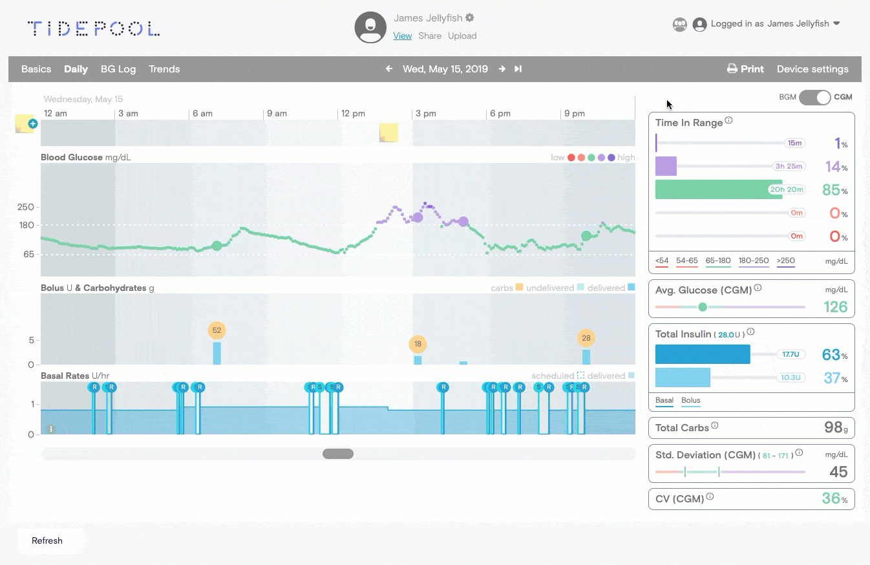The height and width of the screenshot is (565, 870).
Task: Click the Refresh button
Action: point(47,541)
